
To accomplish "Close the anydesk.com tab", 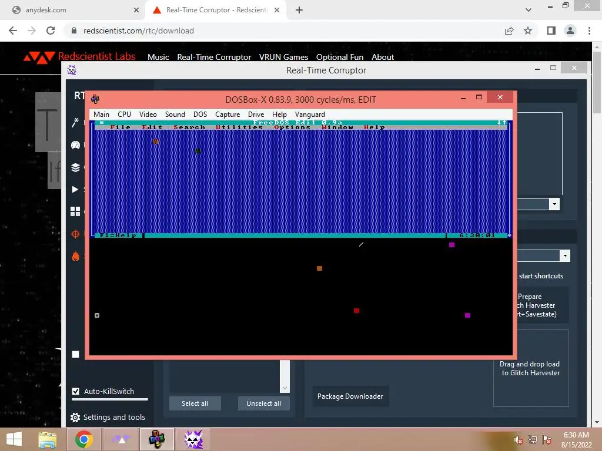I will (136, 10).
